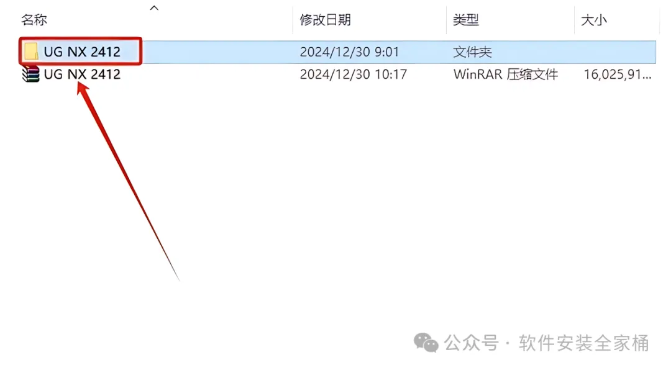Click the yellow UG NX 2412 folder icon
The height and width of the screenshot is (370, 671).
point(31,52)
